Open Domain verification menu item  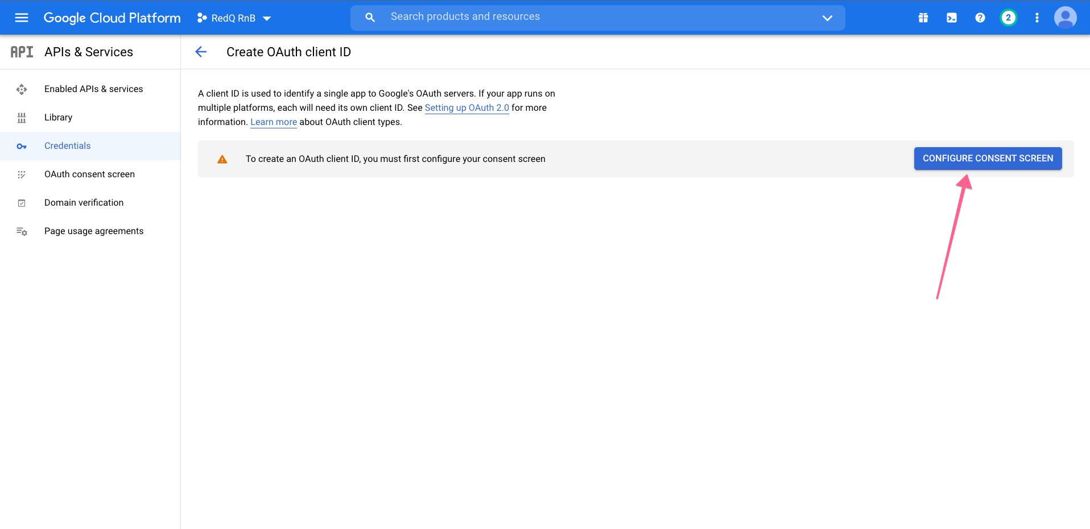click(x=90, y=203)
